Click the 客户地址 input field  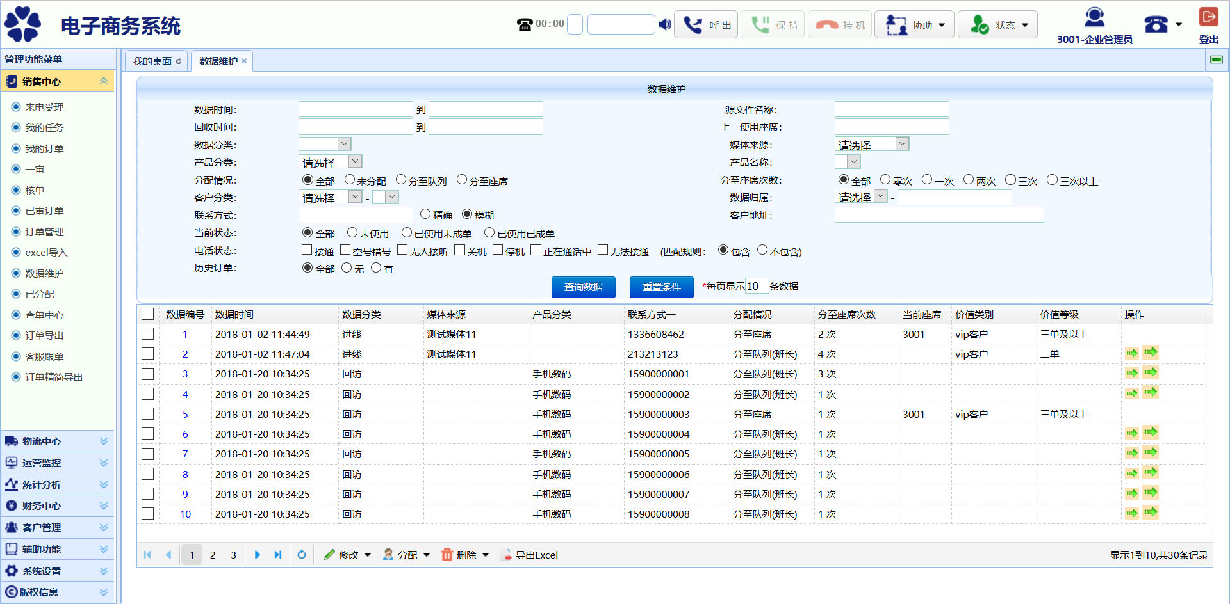pos(939,215)
